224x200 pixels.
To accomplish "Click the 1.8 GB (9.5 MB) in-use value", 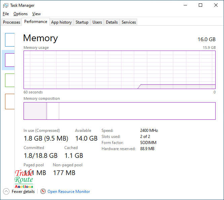I will 46,138.
